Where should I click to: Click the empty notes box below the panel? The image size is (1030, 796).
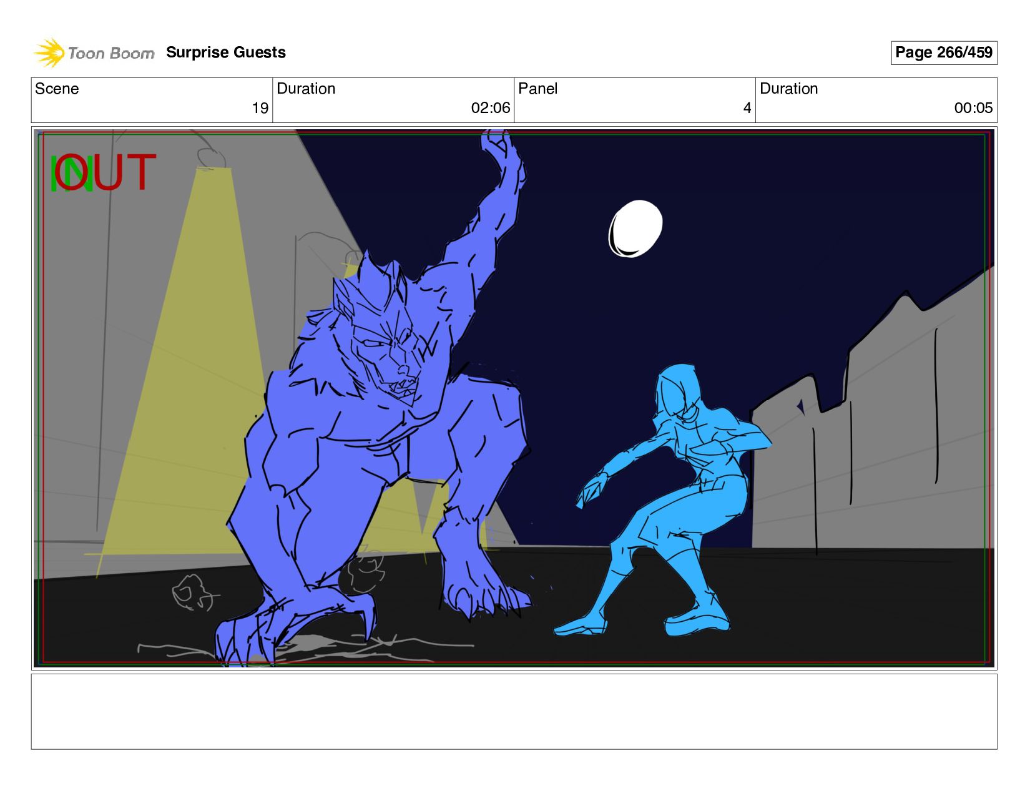[x=514, y=711]
